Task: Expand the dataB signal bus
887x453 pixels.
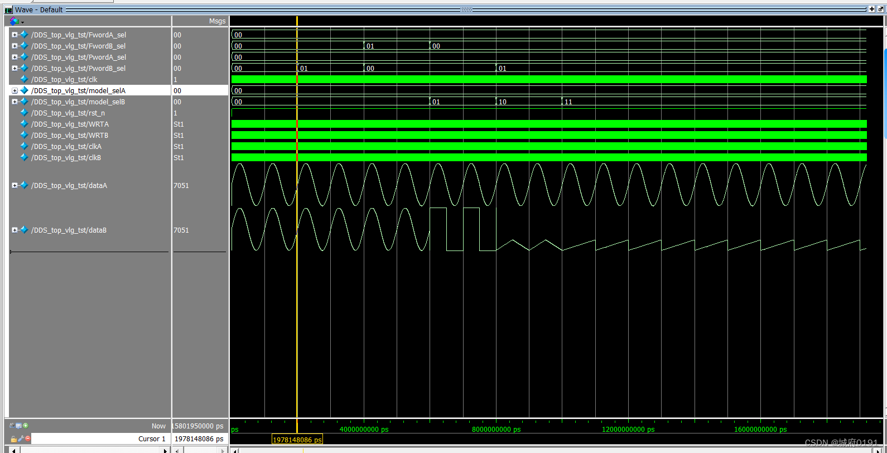Action: coord(15,230)
